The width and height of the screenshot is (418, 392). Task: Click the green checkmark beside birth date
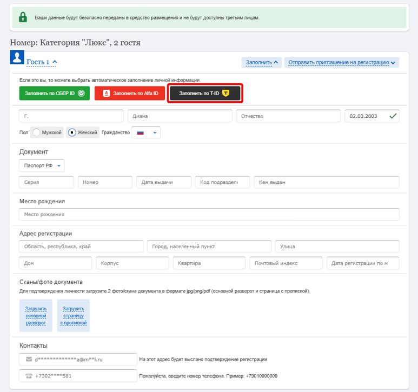click(393, 116)
